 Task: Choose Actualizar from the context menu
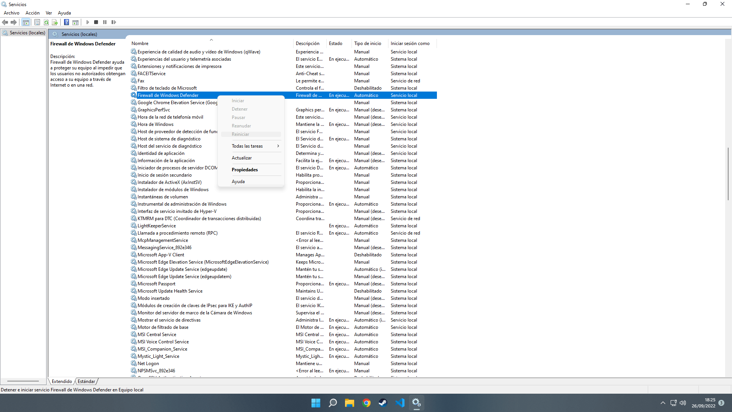(x=242, y=158)
